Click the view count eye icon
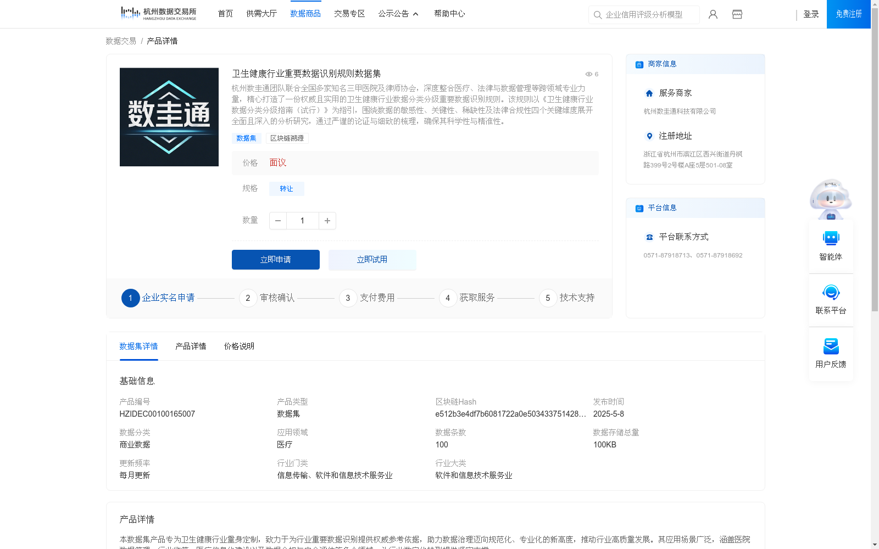The image size is (879, 549). coord(588,74)
